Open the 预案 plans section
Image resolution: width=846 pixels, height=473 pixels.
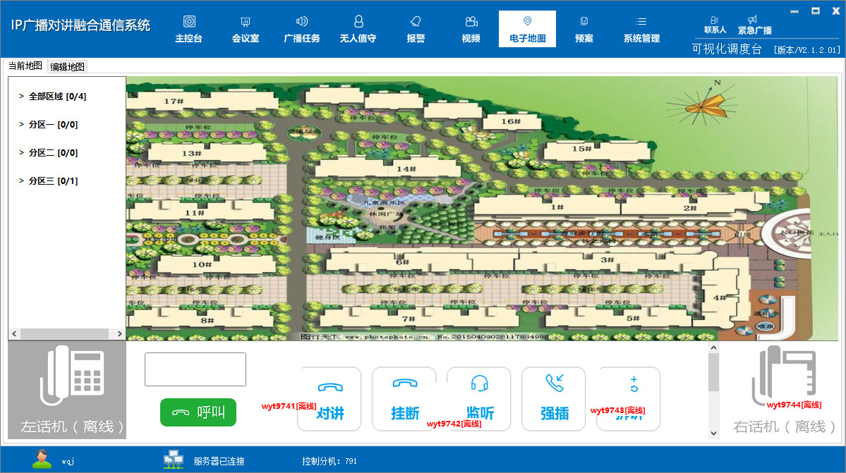584,29
